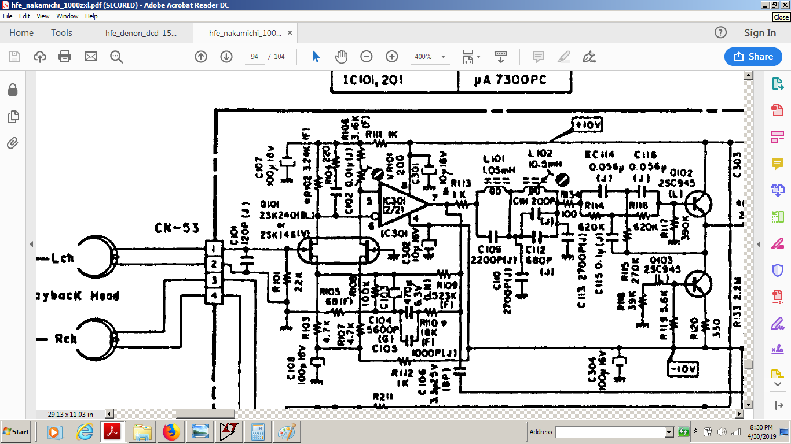Image resolution: width=791 pixels, height=444 pixels.
Task: Add a sticky note comment
Action: (539, 57)
